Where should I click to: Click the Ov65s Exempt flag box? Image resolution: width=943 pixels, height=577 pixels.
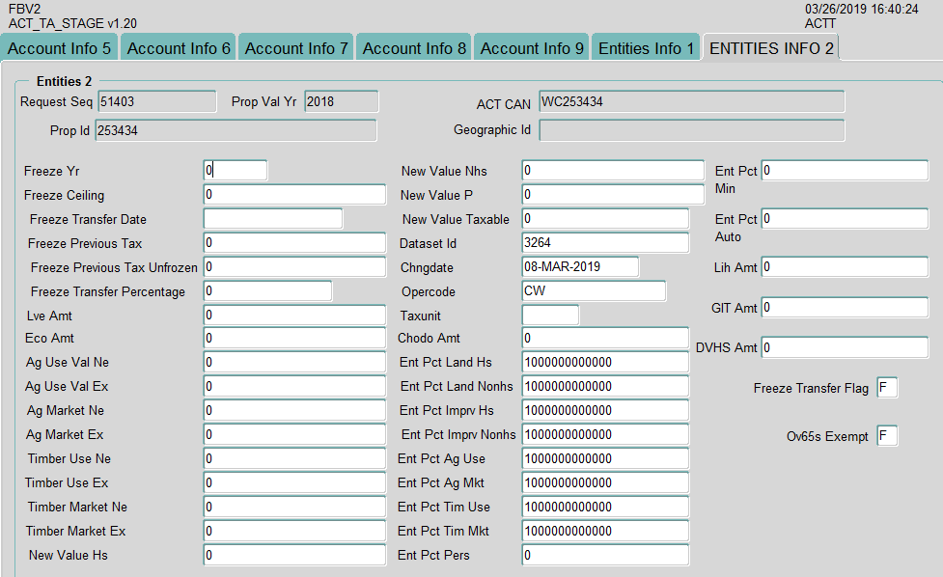coord(887,436)
